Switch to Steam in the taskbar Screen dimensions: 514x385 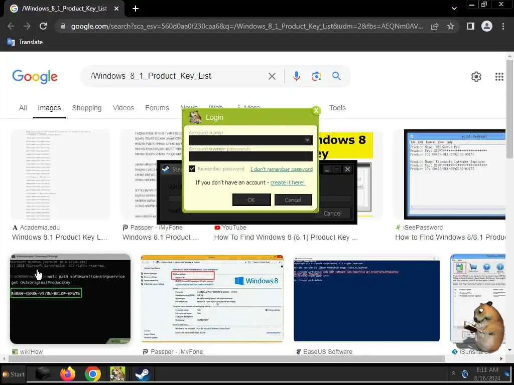142,374
